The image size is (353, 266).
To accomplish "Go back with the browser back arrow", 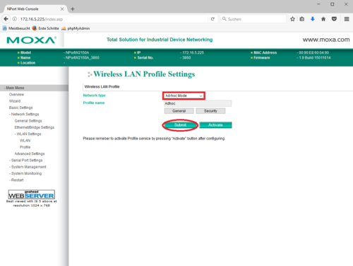I will tap(6, 19).
